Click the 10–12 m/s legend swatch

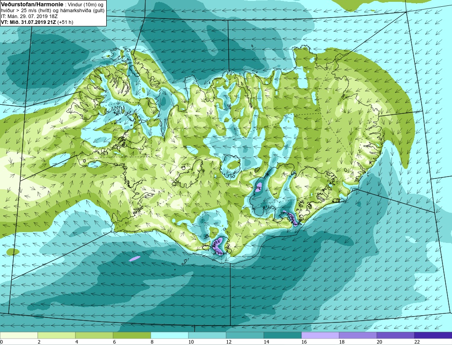pyautogui.click(x=207, y=335)
